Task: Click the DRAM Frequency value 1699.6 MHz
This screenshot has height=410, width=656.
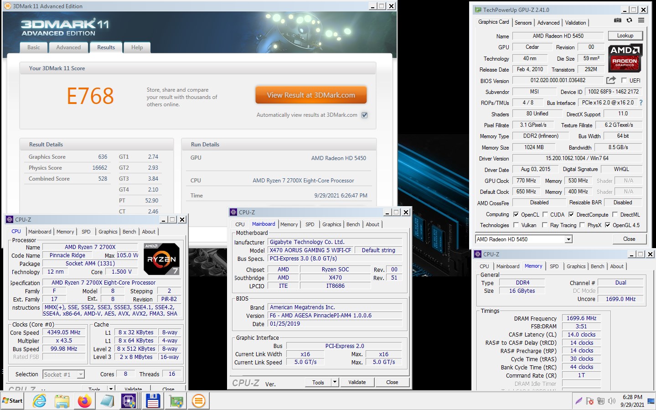Action: (x=581, y=318)
